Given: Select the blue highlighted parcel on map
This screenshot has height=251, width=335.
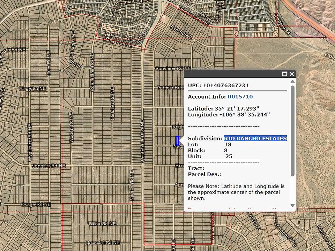Looking at the screenshot, I should click(x=177, y=141).
